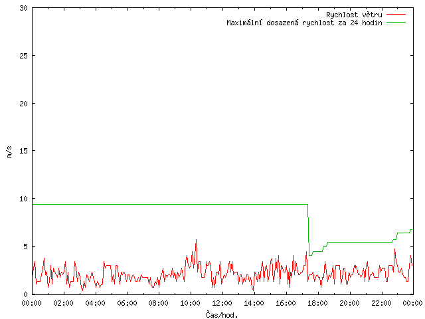Click the x-axis time label 18:00
The height and width of the screenshot is (319, 425).
click(x=317, y=303)
